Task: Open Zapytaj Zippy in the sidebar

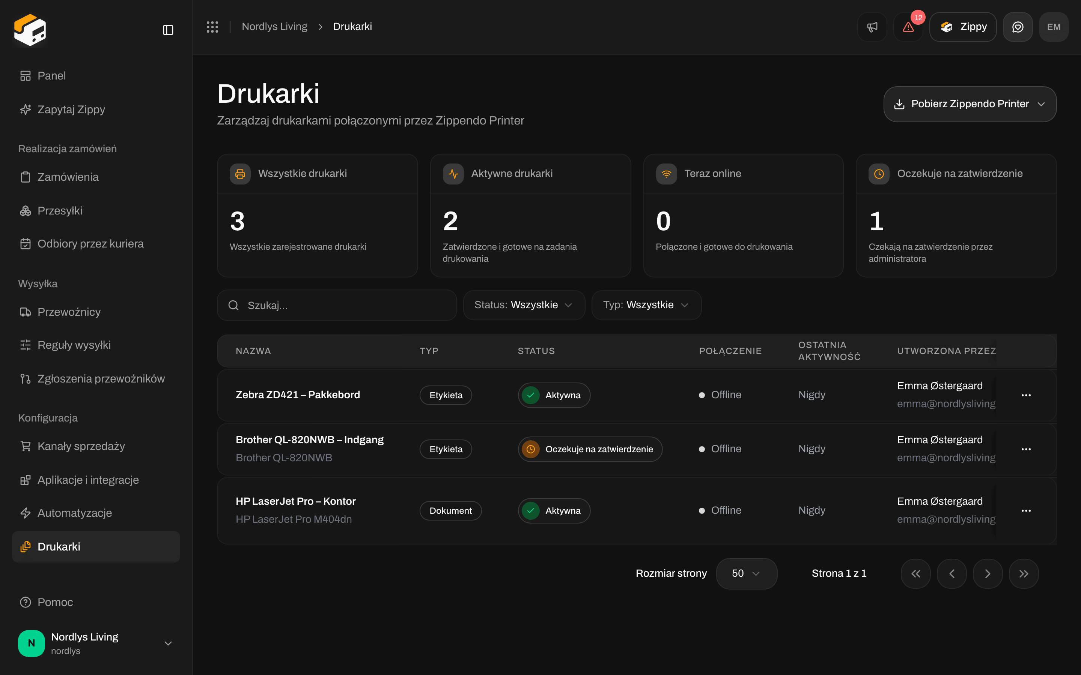Action: coord(96,109)
